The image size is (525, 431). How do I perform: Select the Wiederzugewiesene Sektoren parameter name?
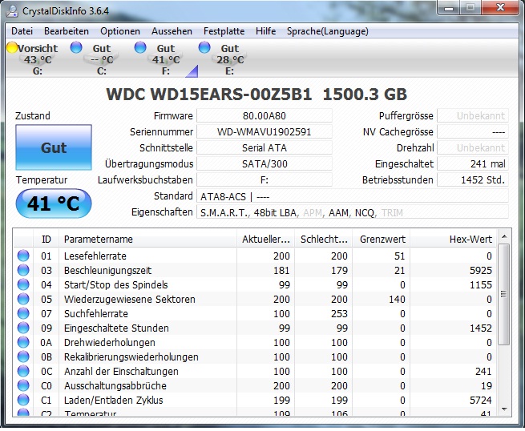(130, 299)
